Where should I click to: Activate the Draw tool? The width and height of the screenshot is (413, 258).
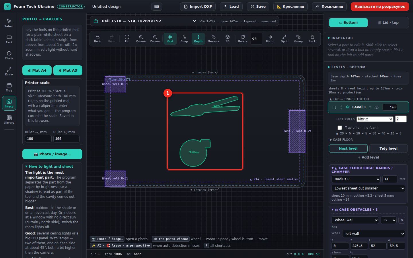(9, 71)
